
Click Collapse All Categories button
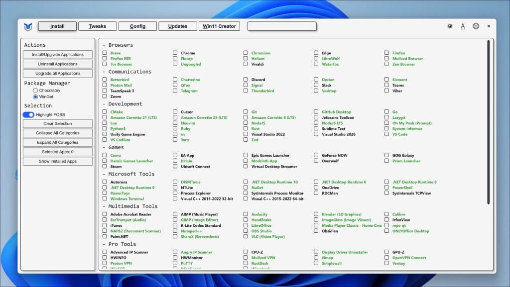pos(58,133)
